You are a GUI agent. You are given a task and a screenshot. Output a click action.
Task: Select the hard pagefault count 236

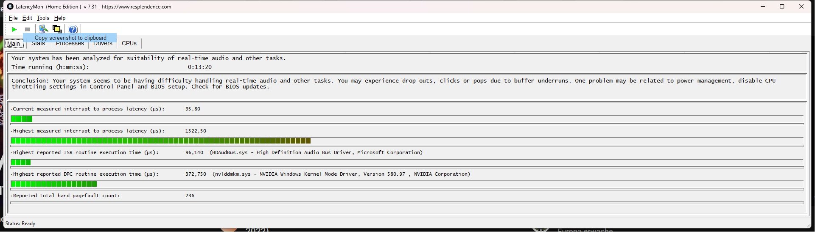coord(190,196)
